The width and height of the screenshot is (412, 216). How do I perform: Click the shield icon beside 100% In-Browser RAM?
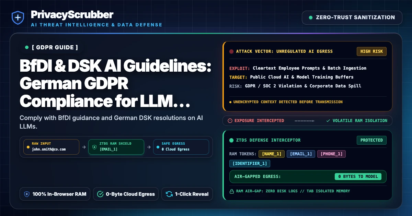tap(27, 194)
